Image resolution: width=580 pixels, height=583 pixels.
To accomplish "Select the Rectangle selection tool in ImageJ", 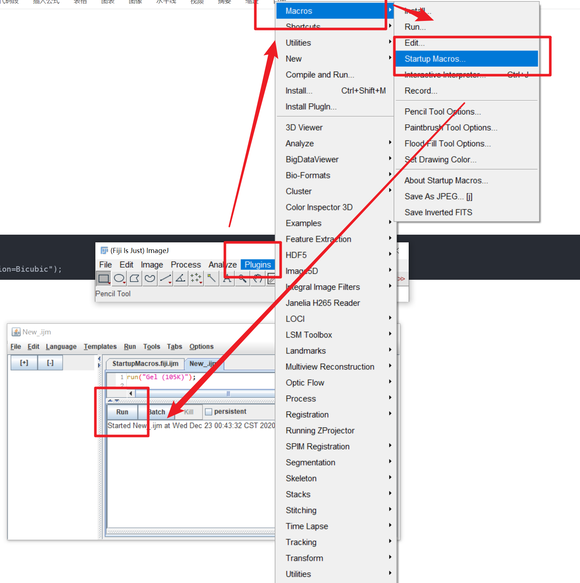I will (x=104, y=279).
